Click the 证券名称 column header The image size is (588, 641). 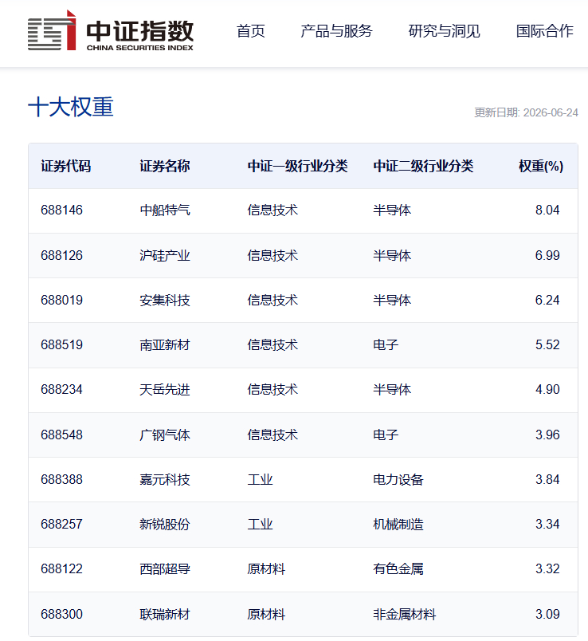click(165, 167)
